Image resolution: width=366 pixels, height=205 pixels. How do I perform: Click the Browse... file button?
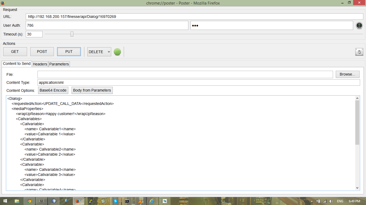(348, 74)
